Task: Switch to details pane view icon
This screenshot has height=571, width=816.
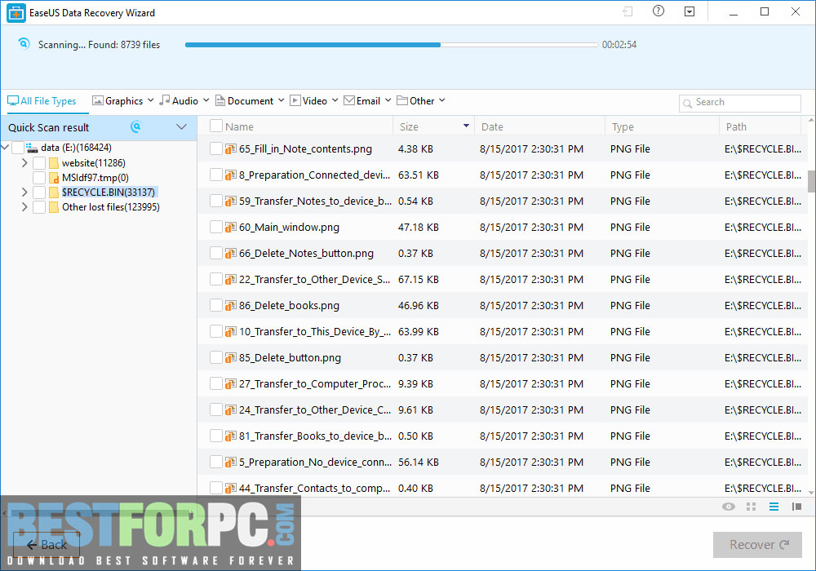Action: click(796, 507)
